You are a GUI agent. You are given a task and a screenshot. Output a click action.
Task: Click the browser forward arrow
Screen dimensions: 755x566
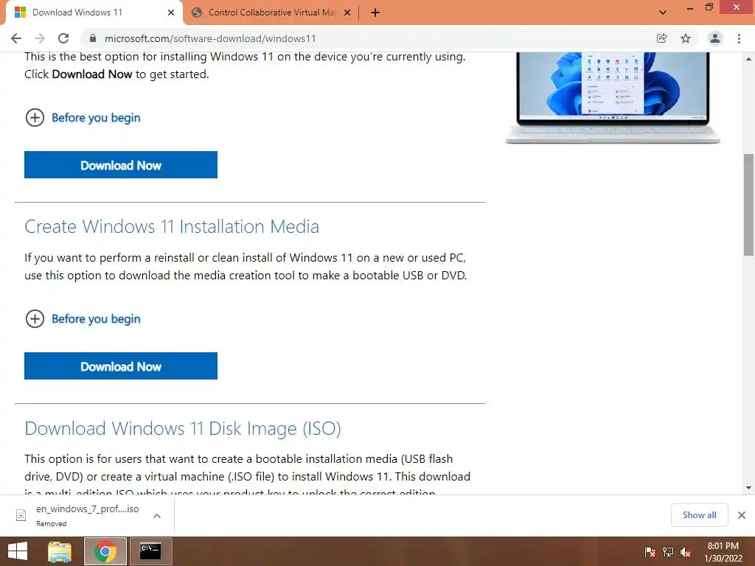coord(40,38)
